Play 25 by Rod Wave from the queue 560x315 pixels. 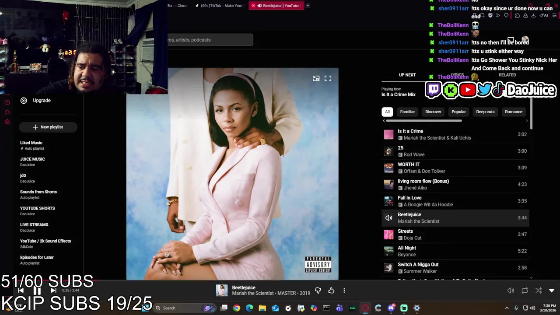(455, 151)
